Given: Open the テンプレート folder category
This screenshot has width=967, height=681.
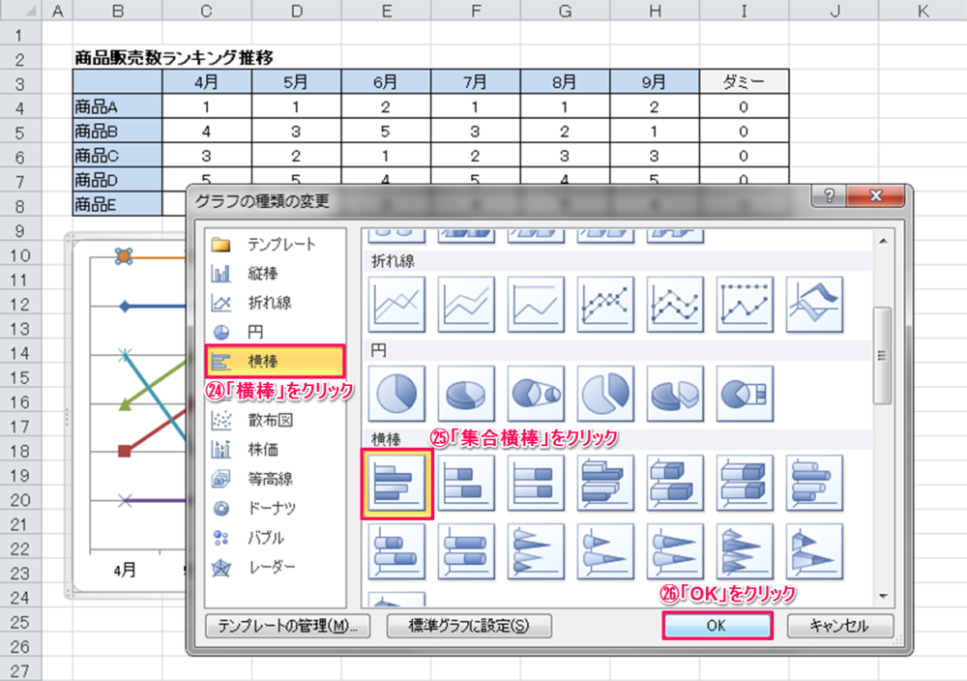Looking at the screenshot, I should click(280, 245).
